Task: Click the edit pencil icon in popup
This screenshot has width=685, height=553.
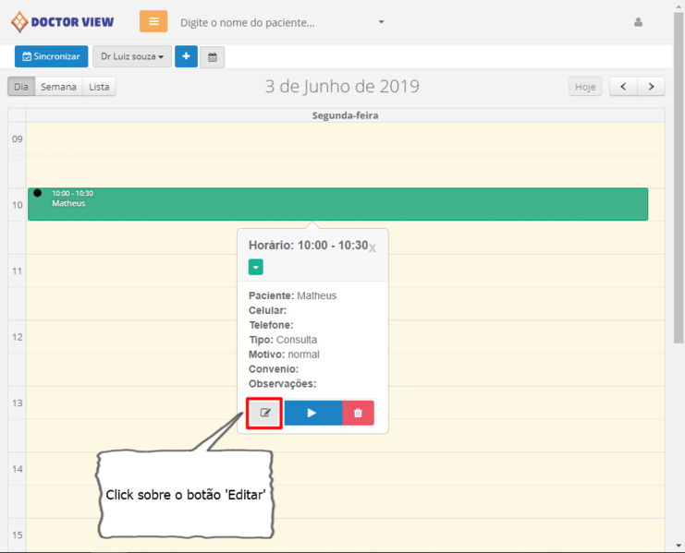Action: [265, 413]
